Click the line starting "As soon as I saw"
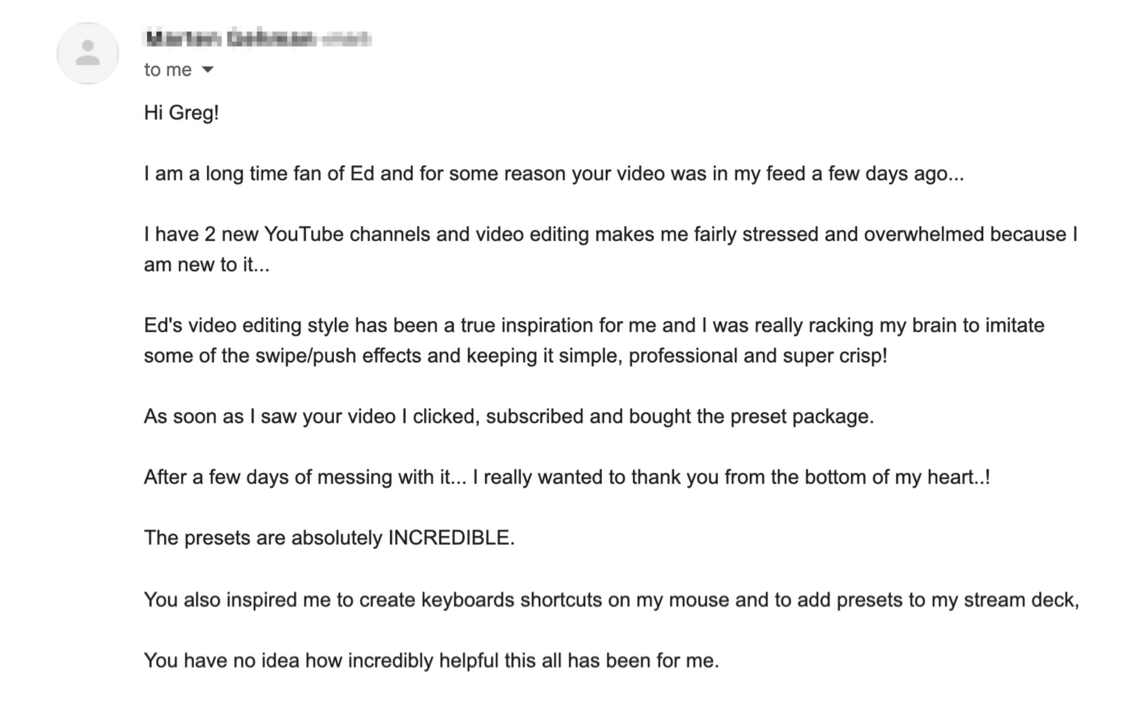The width and height of the screenshot is (1135, 707). 509,417
